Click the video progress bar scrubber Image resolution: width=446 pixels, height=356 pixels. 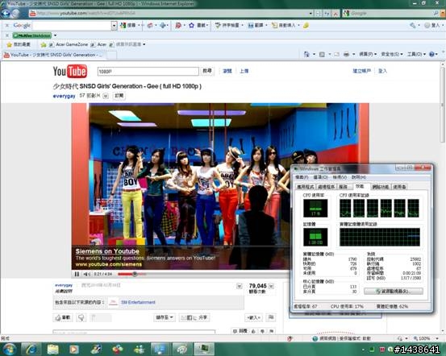[x=135, y=274]
